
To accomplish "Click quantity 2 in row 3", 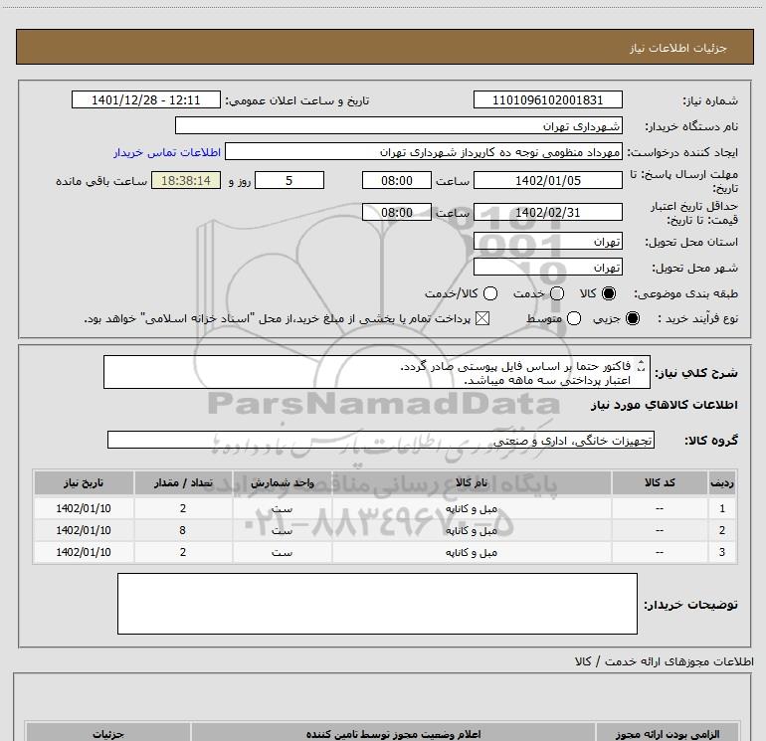I will click(x=183, y=552).
